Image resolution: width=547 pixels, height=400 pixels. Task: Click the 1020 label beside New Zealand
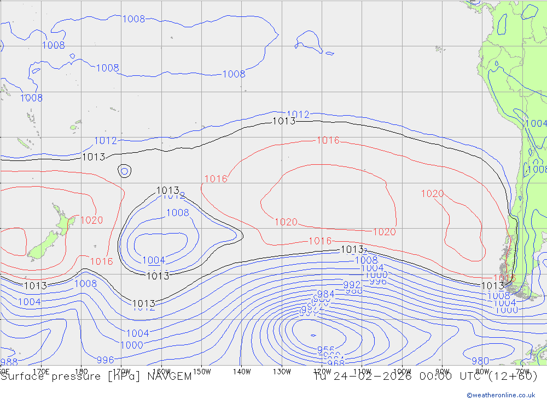click(92, 220)
